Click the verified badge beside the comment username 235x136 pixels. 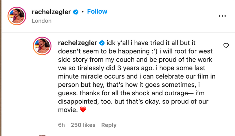point(102,43)
